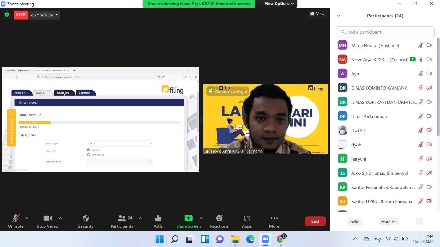Open Microsoft Edge from the taskbar
440x247 pixels.
pyautogui.click(x=250, y=239)
